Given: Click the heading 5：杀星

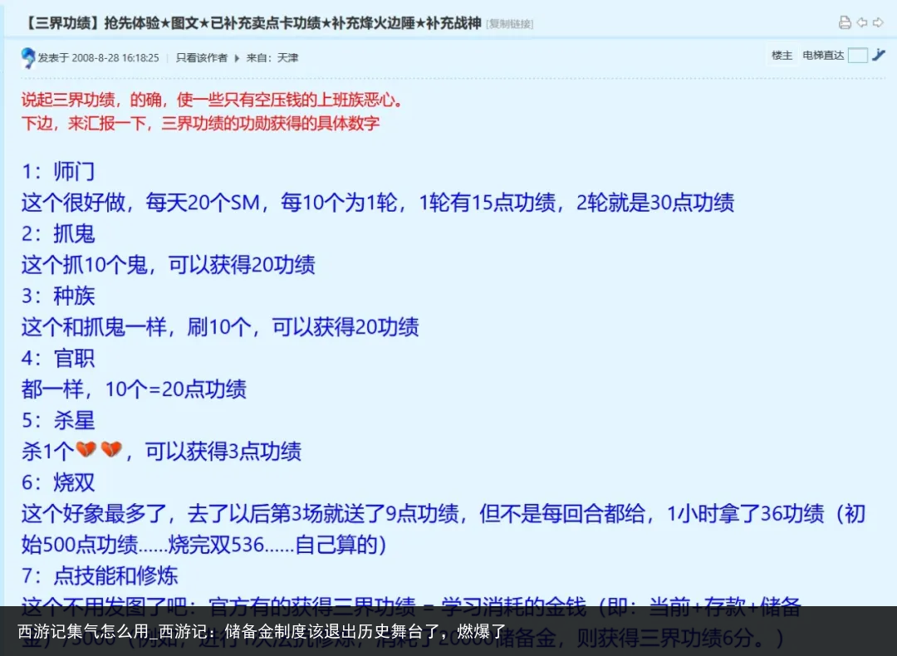Looking at the screenshot, I should pos(58,420).
